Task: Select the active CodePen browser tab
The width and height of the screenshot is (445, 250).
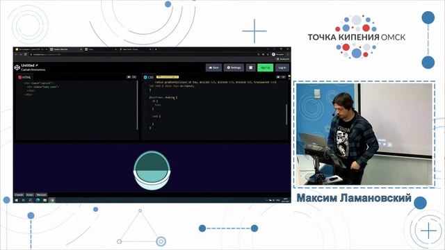Action: (66, 49)
